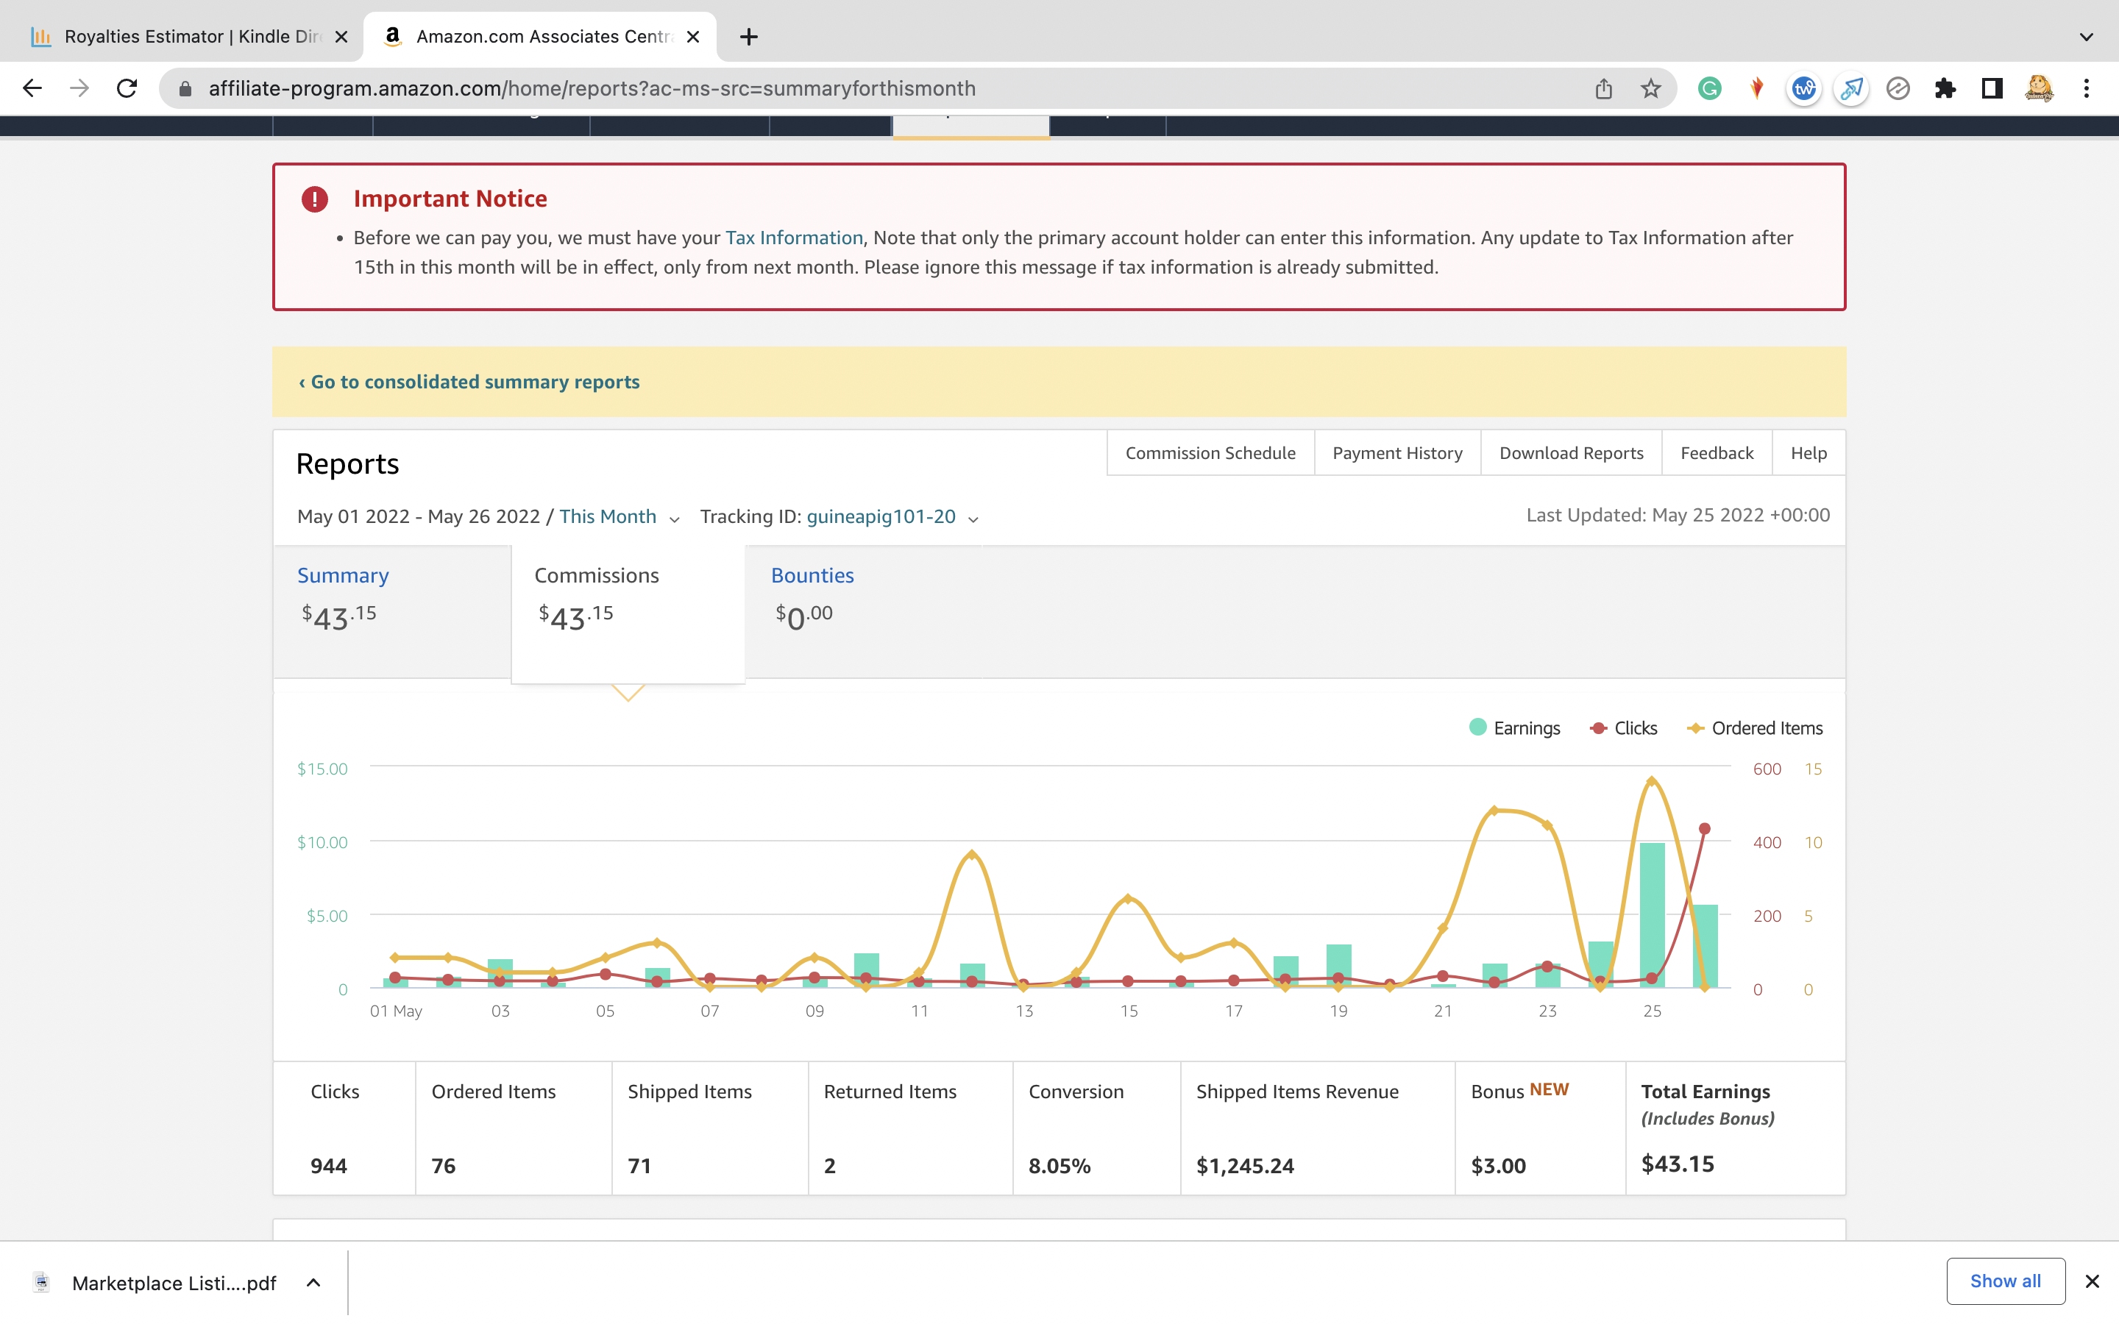The image size is (2119, 1324).
Task: Open Chrome three-dot menu
Action: [x=2087, y=88]
